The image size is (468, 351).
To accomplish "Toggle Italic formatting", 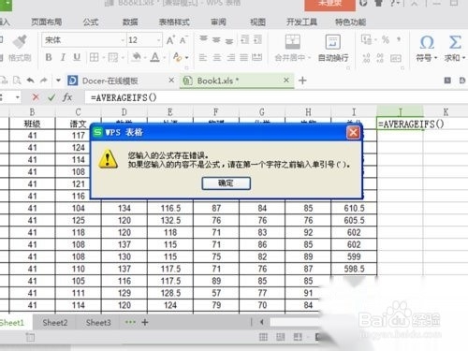I will 63,57.
